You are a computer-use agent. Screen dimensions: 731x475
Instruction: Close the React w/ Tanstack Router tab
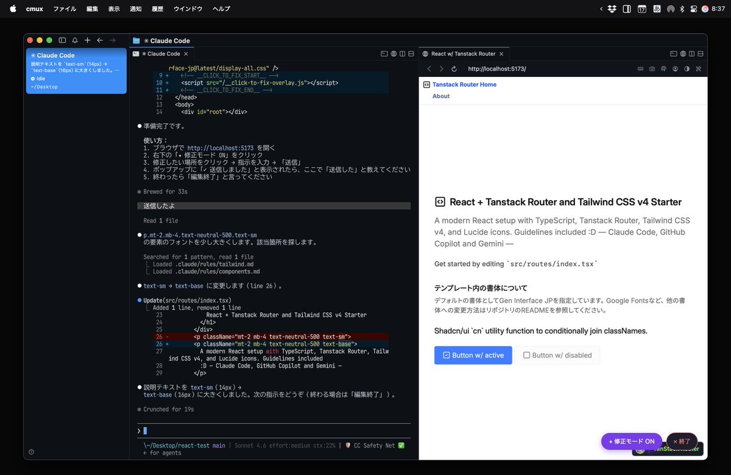click(503, 54)
